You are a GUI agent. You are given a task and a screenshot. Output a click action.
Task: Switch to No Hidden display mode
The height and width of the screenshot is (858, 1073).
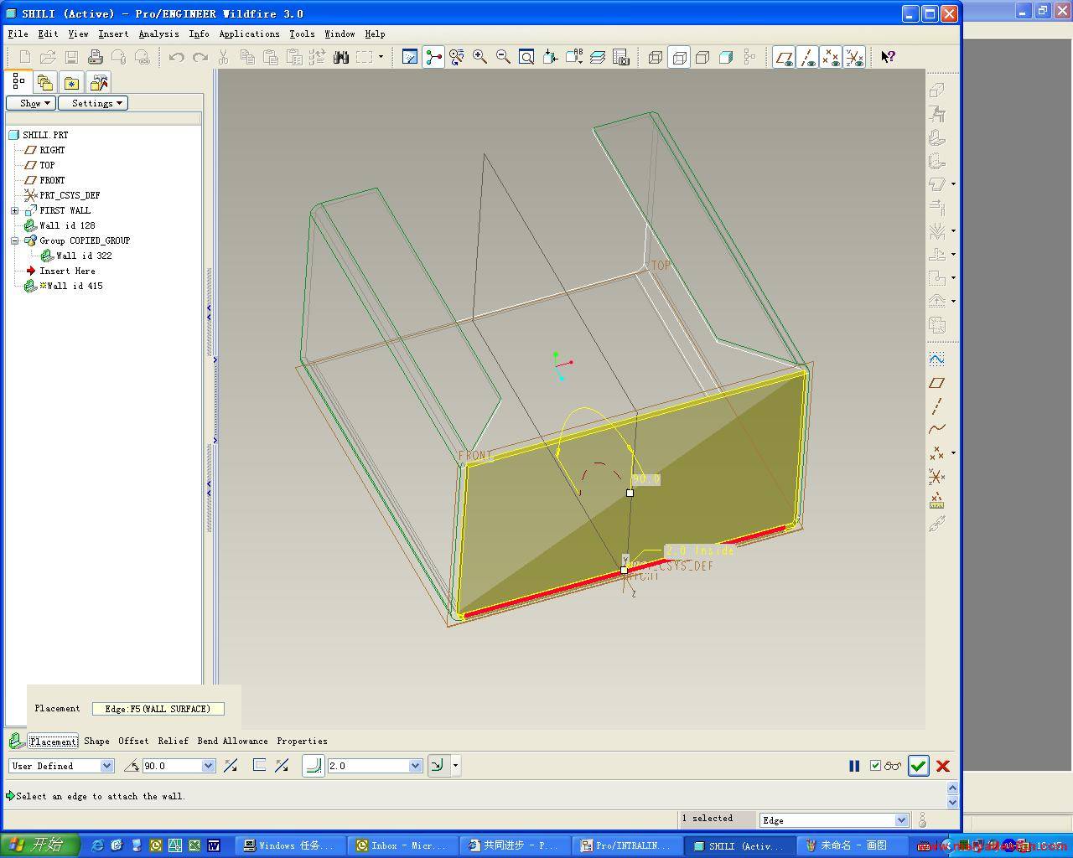click(x=702, y=57)
